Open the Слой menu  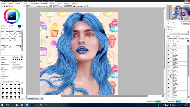pos(26,4)
